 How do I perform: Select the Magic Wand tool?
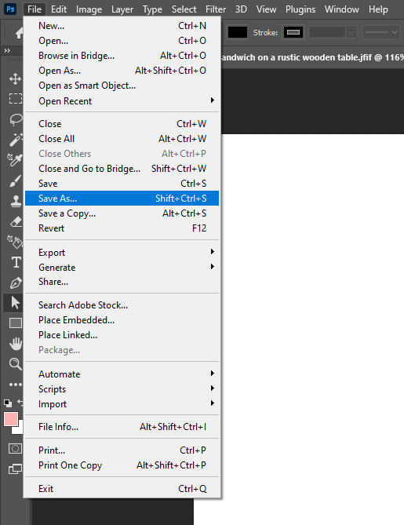[16, 140]
